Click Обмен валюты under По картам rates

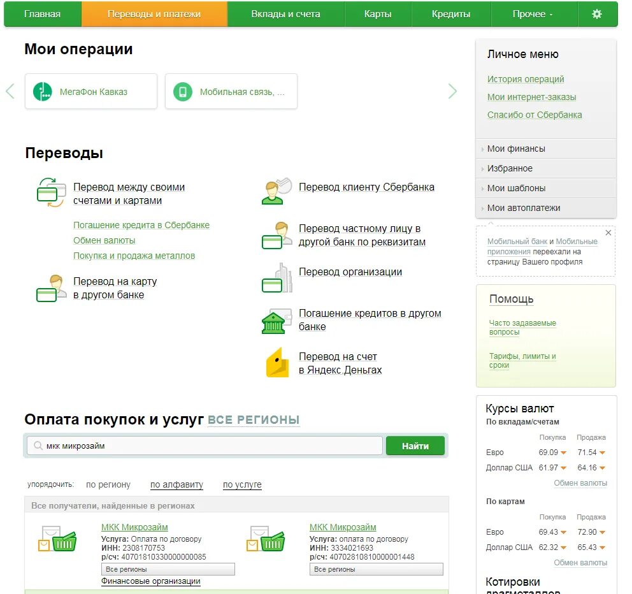[580, 563]
